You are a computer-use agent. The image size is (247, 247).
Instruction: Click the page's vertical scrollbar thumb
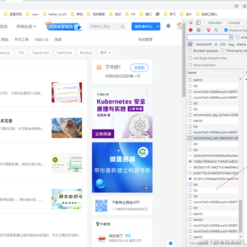click(184, 60)
